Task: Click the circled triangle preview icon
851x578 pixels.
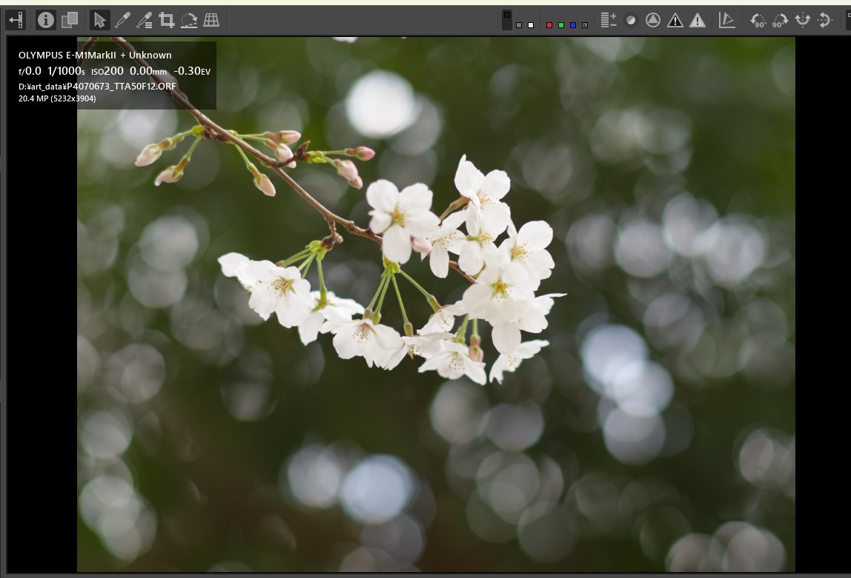Action: [653, 21]
